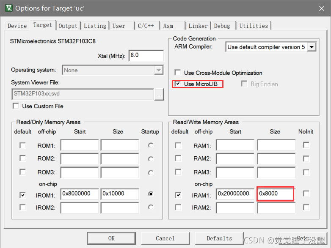Click the Help button

(303, 238)
